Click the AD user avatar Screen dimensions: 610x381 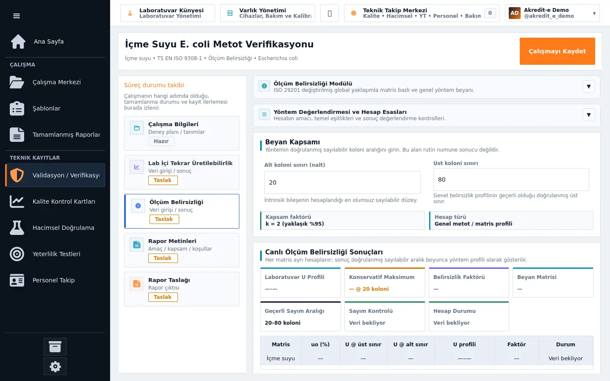pos(515,13)
